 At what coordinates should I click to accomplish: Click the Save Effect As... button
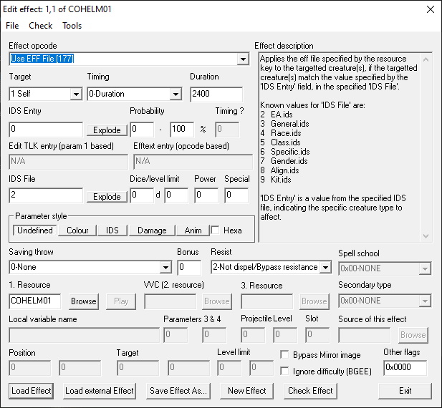178,391
